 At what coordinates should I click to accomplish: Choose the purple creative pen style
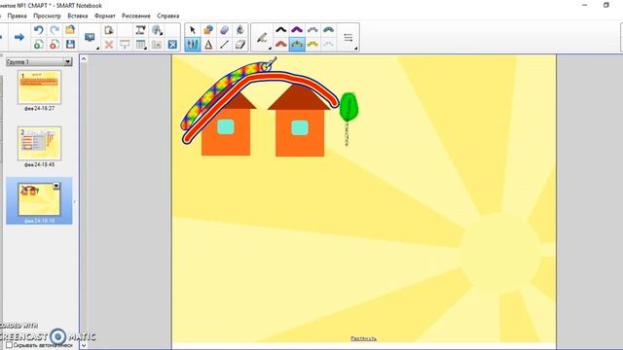(297, 30)
